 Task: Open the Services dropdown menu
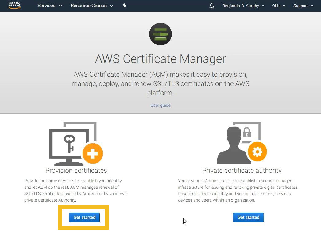pyautogui.click(x=49, y=6)
